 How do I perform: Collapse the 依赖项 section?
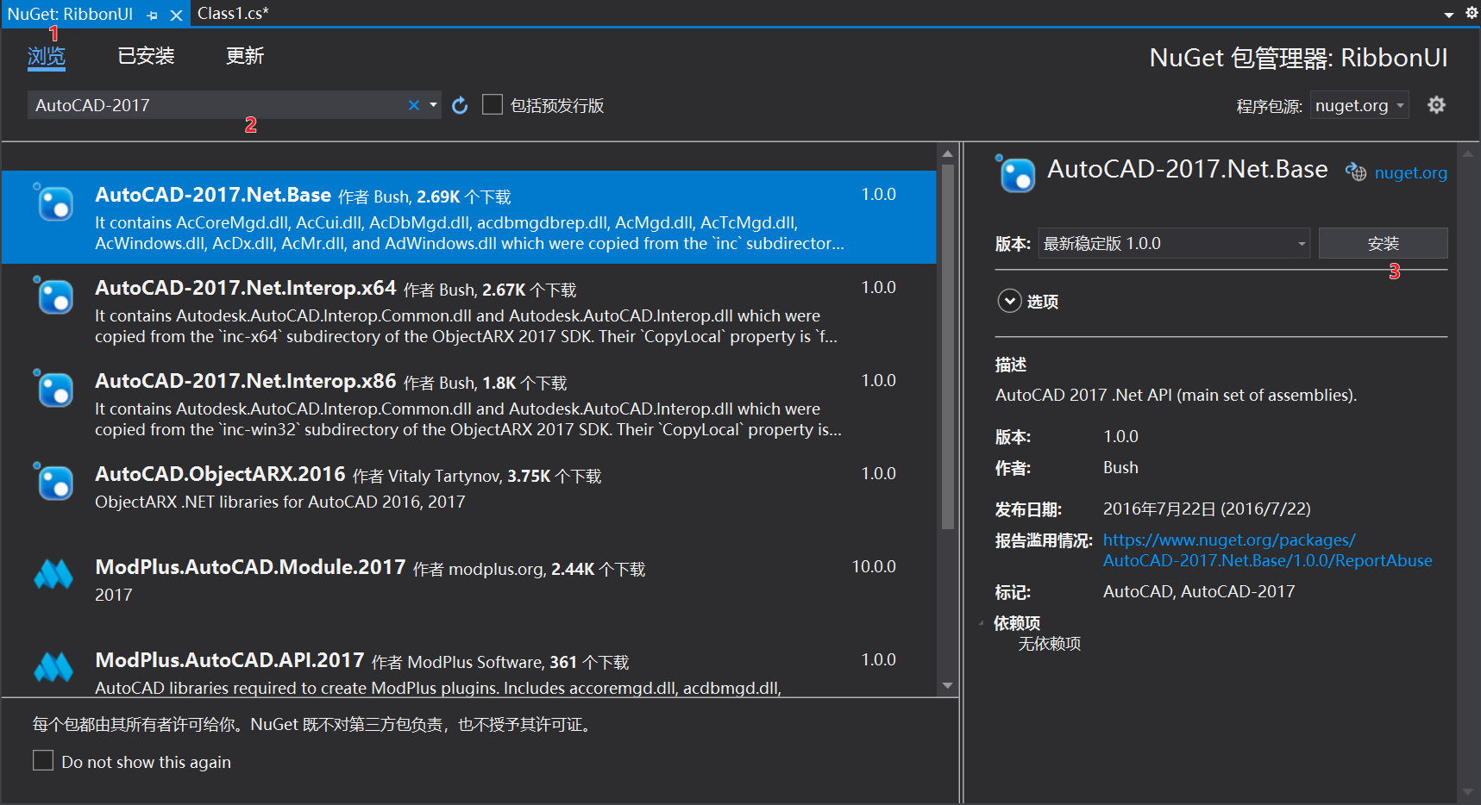981,622
